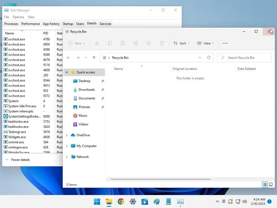Open the View dropdown in Recycle Bin
The height and width of the screenshot is (208, 277).
206,43
